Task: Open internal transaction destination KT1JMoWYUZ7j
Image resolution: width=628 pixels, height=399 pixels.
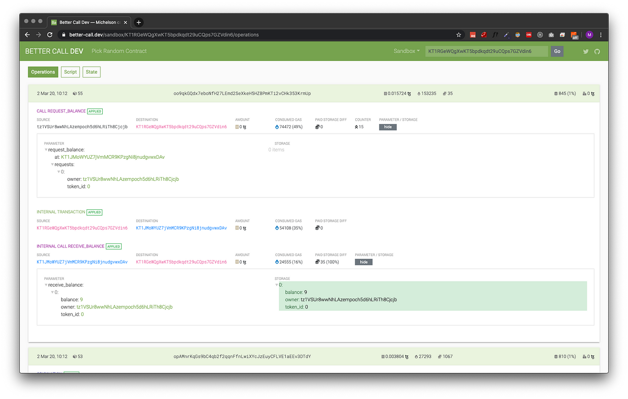Action: [181, 228]
